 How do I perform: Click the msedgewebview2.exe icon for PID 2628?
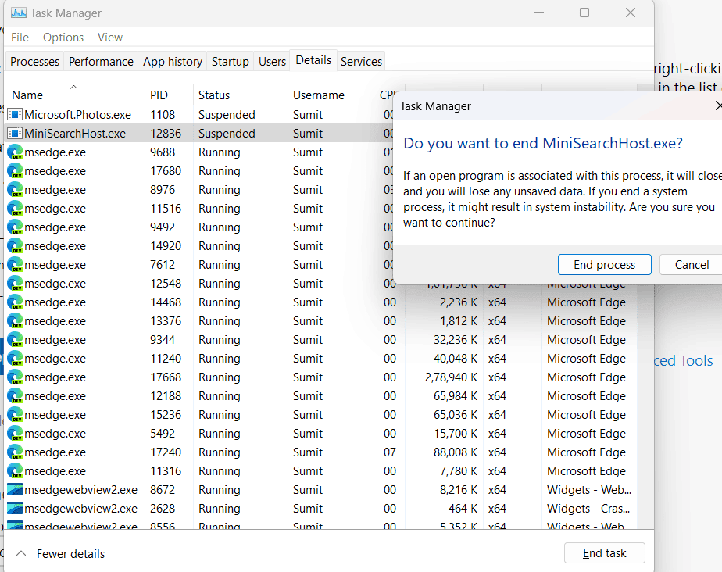[15, 509]
